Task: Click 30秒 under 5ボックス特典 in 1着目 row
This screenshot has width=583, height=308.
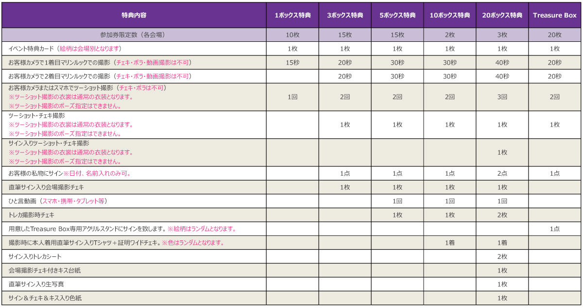Action: [x=397, y=63]
